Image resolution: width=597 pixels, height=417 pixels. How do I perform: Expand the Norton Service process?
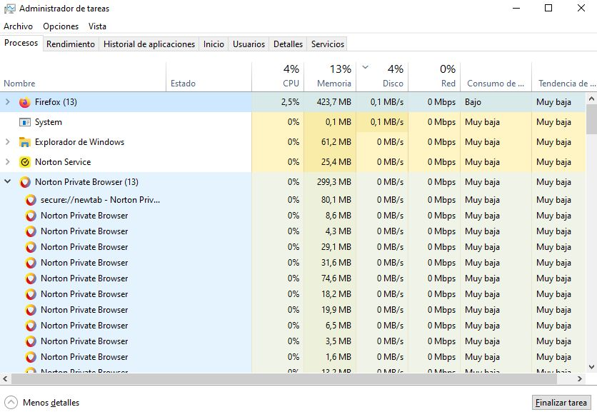click(8, 162)
